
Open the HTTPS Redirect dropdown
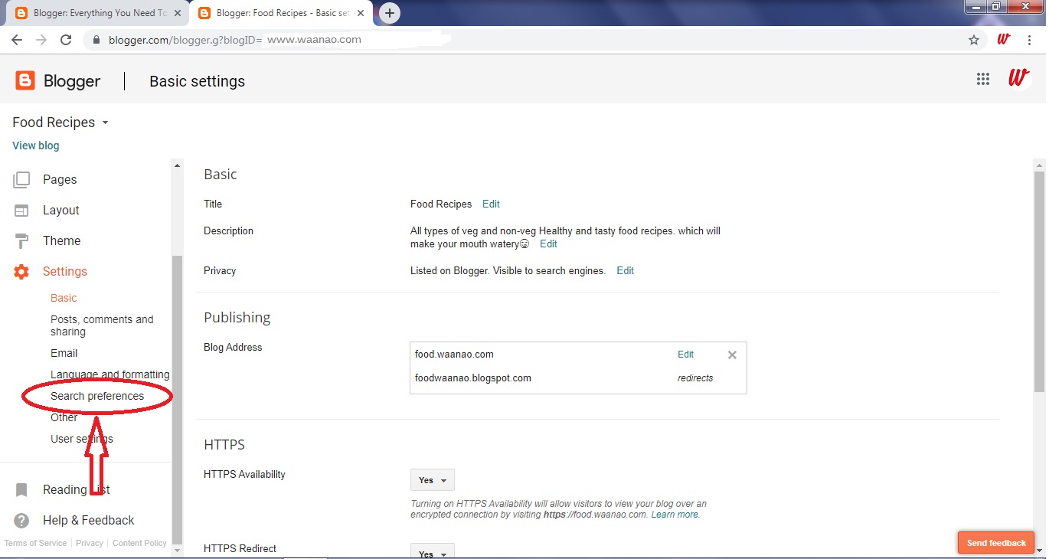[433, 551]
